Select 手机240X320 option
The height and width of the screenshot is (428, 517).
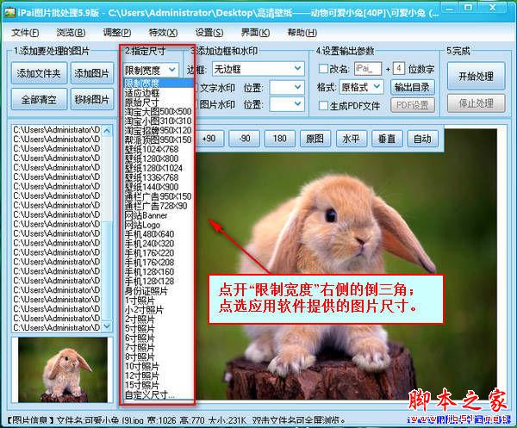click(158, 244)
